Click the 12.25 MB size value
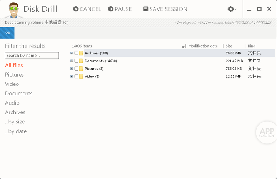Screen dimensions: 277x179 (x=233, y=76)
